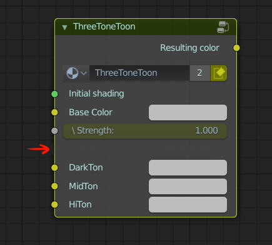Image resolution: width=272 pixels, height=245 pixels.
Task: Click the DarkTon input socket
Action: pos(54,167)
